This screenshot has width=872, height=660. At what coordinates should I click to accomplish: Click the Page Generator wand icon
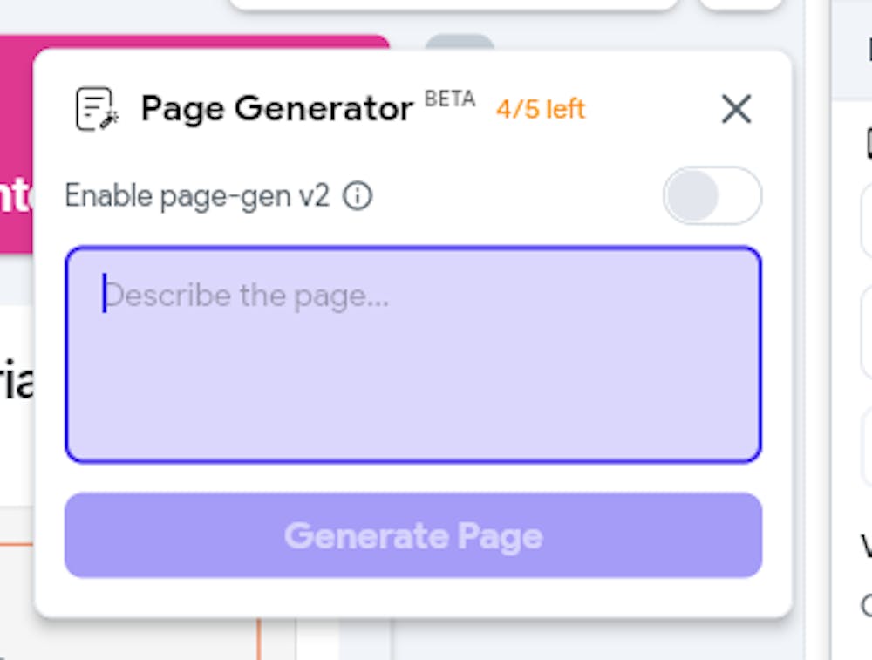[97, 109]
